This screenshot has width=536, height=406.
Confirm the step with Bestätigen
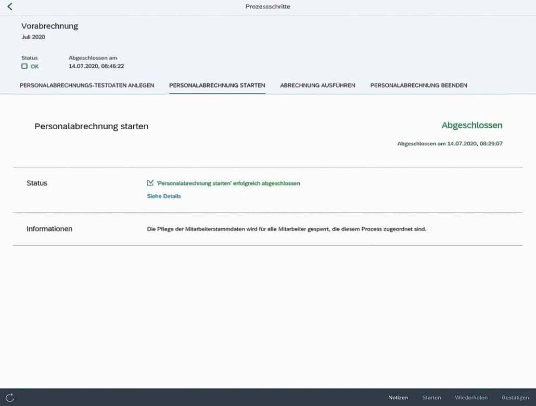pyautogui.click(x=514, y=397)
